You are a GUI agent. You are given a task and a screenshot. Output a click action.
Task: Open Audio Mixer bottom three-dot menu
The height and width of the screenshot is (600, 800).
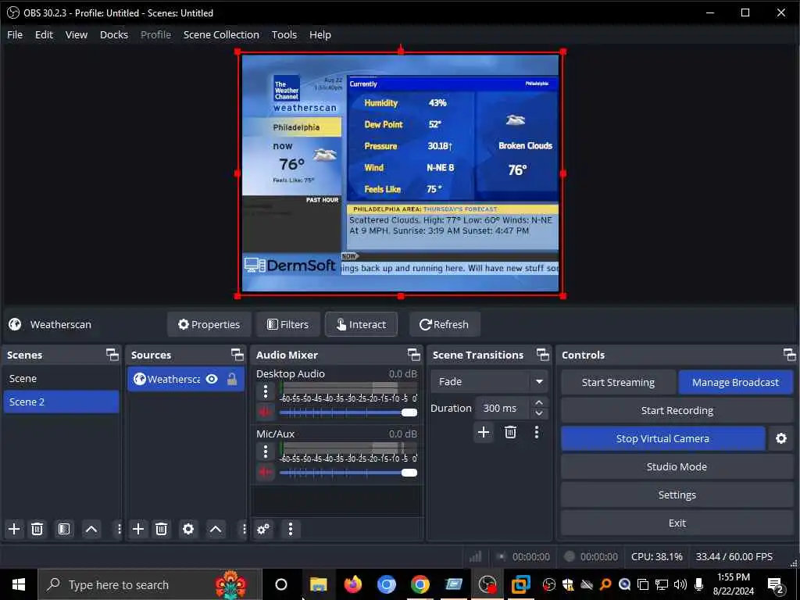291,529
